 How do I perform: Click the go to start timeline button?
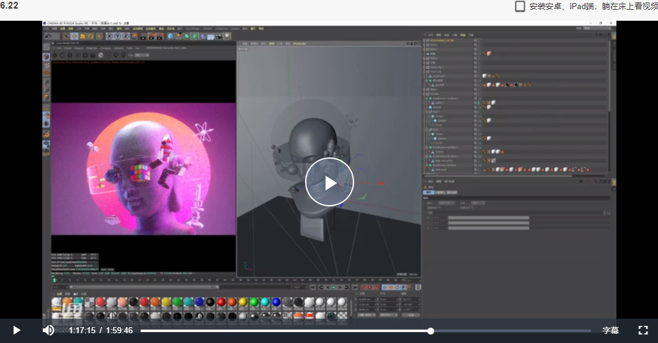click(312, 287)
